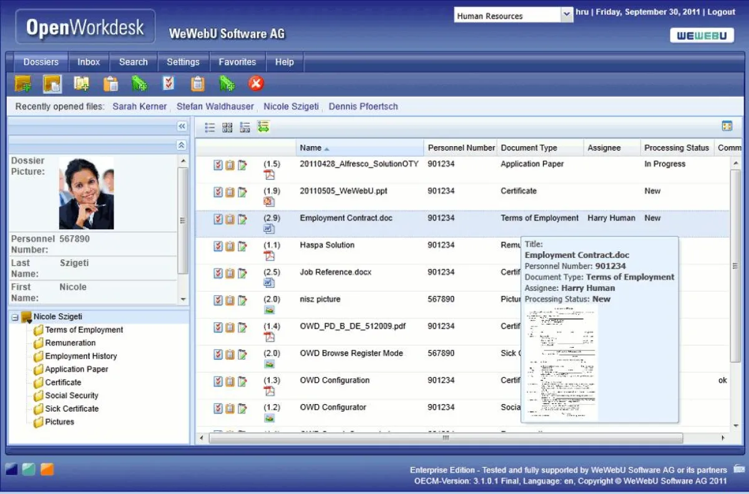Screen dimensions: 749x494
Task: Open the add subfolder toolbar icon
Action: 81,83
